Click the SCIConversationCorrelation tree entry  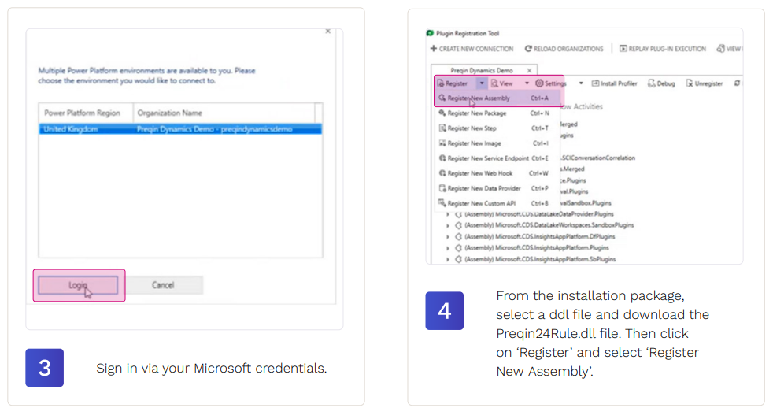click(598, 158)
